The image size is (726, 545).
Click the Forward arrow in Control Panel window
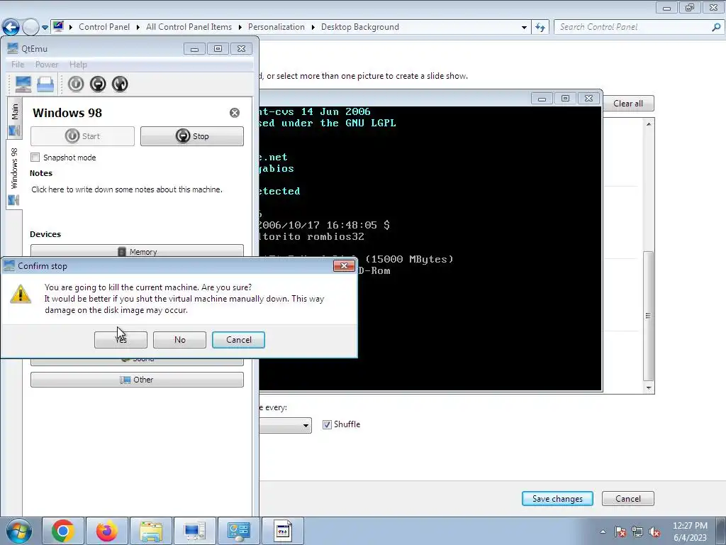pos(30,27)
